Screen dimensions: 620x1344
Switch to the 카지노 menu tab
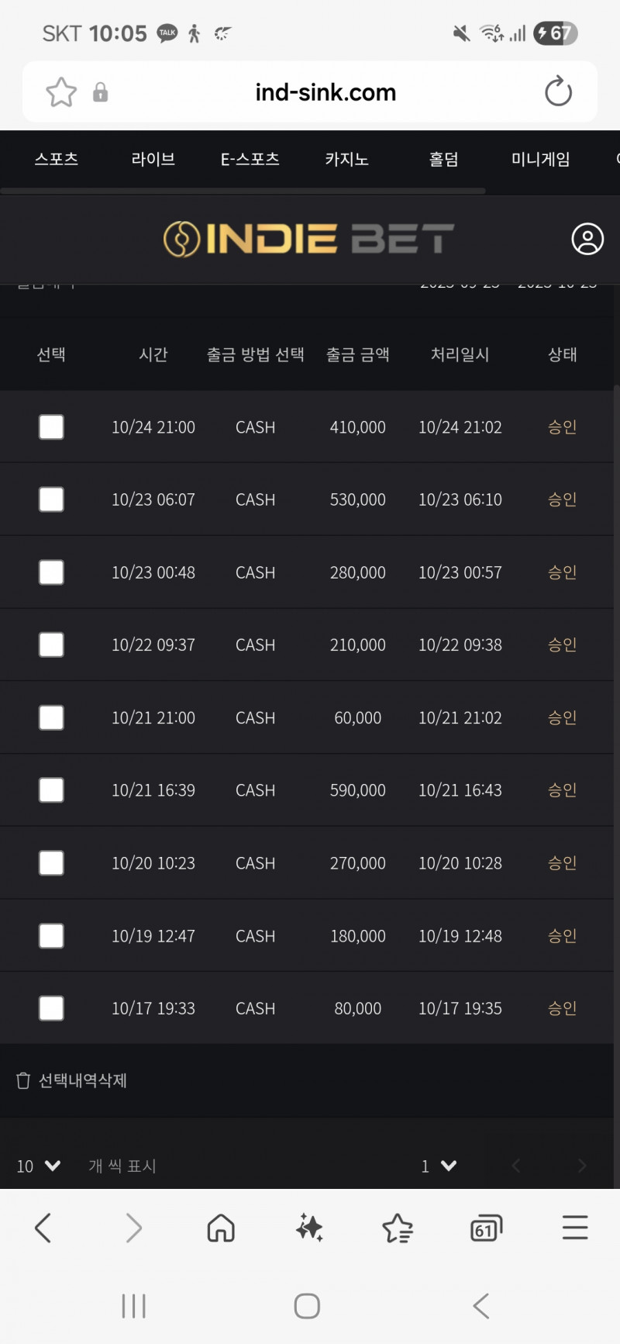tap(346, 160)
